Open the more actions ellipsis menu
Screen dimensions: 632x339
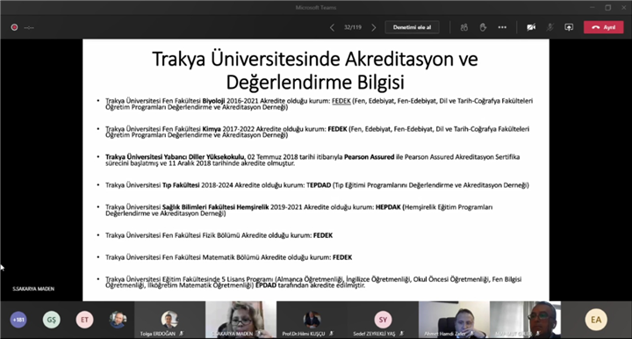[502, 27]
